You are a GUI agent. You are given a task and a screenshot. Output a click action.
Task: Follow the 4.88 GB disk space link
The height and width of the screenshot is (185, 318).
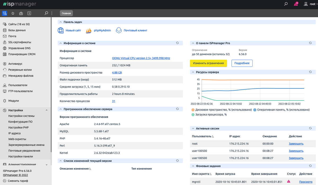point(117,72)
